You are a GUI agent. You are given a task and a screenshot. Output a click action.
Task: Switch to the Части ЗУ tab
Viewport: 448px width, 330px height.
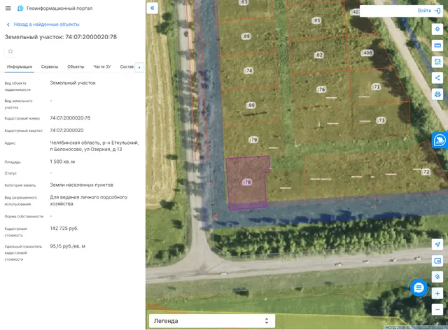click(x=101, y=67)
